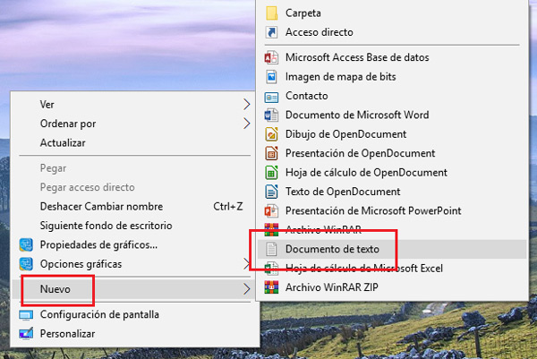537x359 pixels.
Task: Click the Microsoft Excel spreadsheet icon
Action: pos(271,269)
